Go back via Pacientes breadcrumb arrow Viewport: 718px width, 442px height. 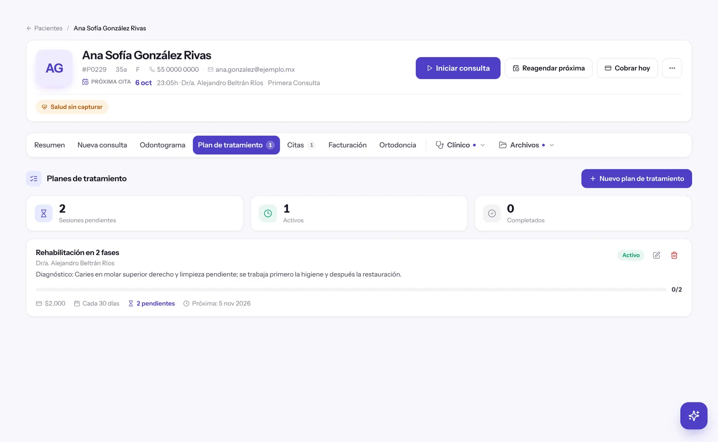tap(29, 28)
